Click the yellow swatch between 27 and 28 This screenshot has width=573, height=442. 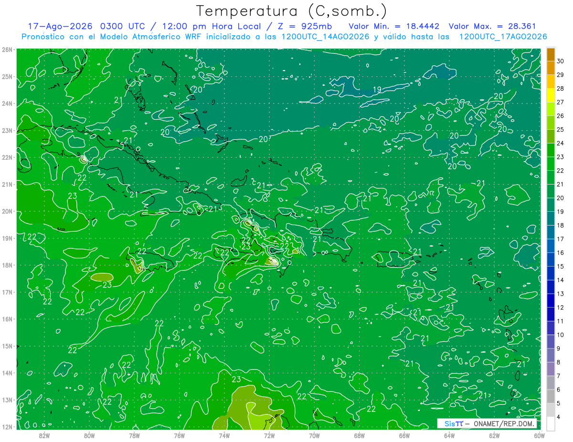[551, 95]
